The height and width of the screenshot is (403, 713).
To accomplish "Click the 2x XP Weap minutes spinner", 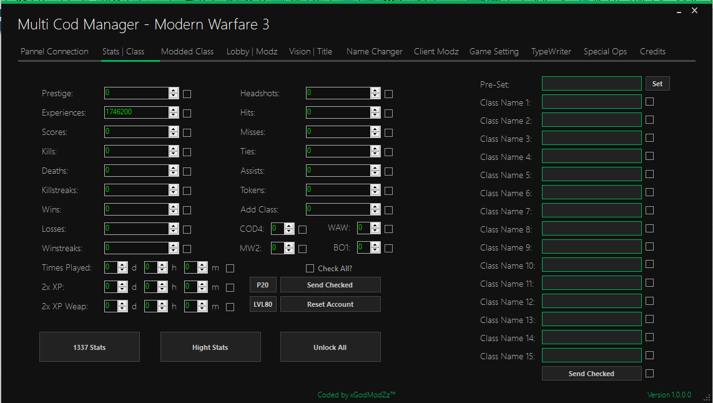I will (x=202, y=306).
